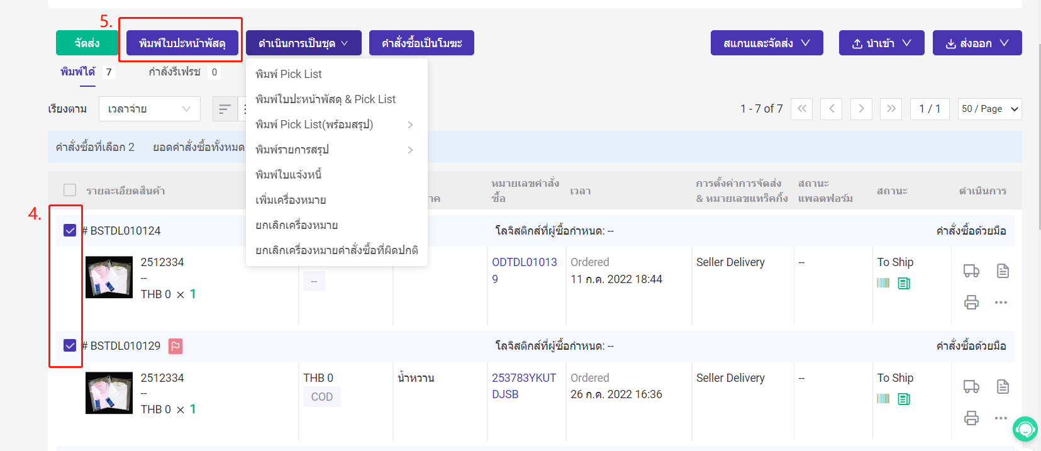
Task: Uncheck the checkbox for order BSTDL010124
Action: (70, 230)
